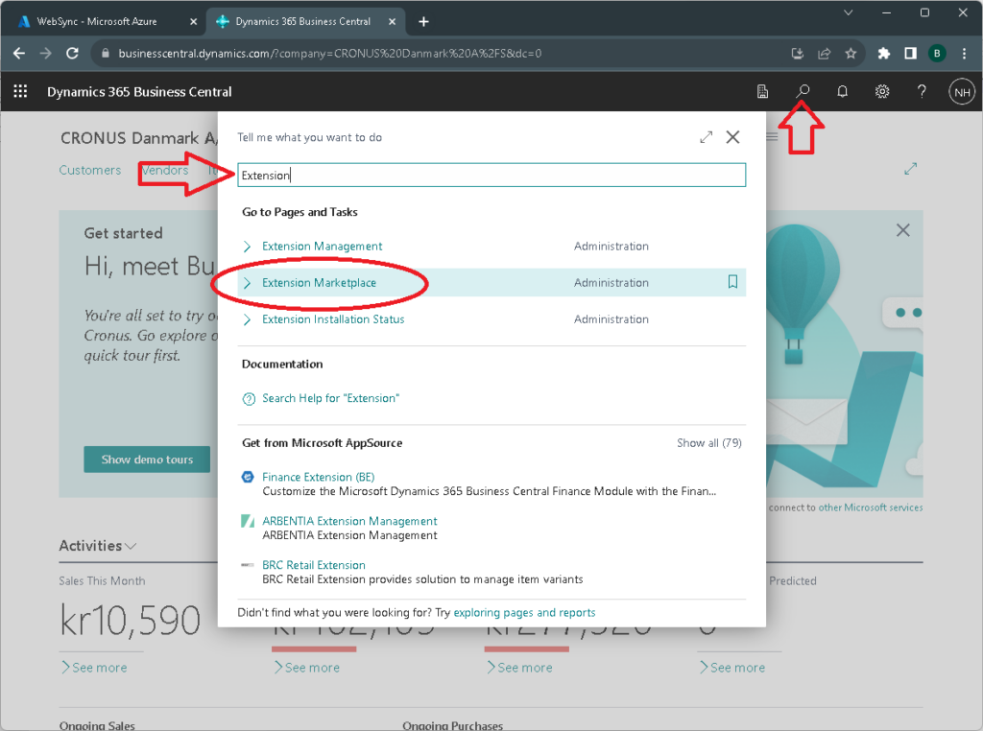Click Show all (79) AppSource results
The image size is (983, 731).
pyautogui.click(x=708, y=443)
